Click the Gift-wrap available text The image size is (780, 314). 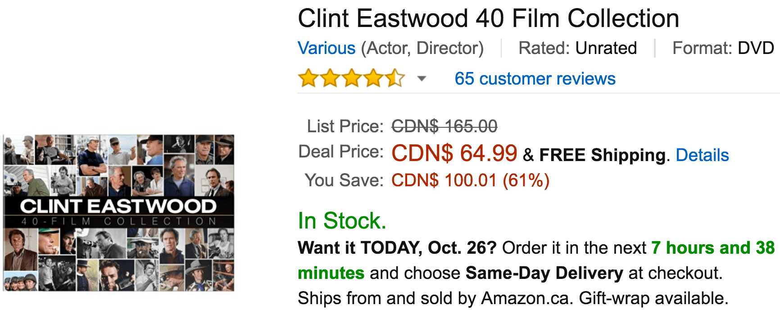click(x=653, y=298)
